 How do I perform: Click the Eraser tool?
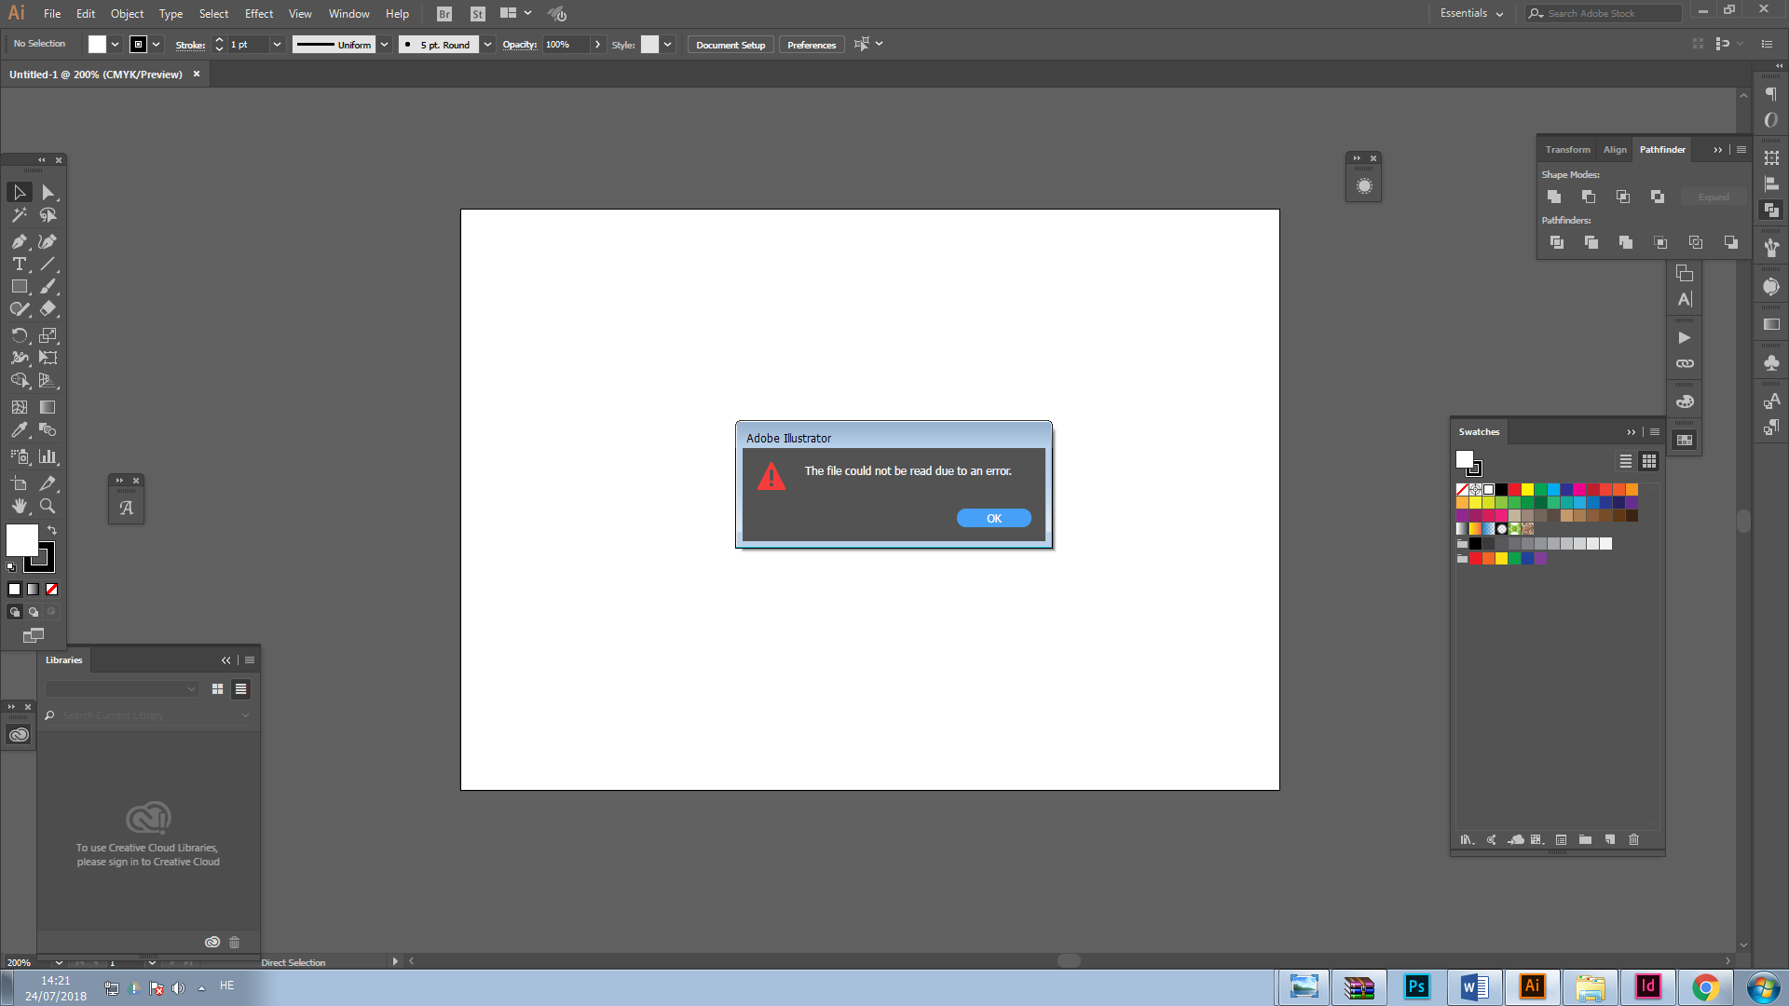coord(48,309)
